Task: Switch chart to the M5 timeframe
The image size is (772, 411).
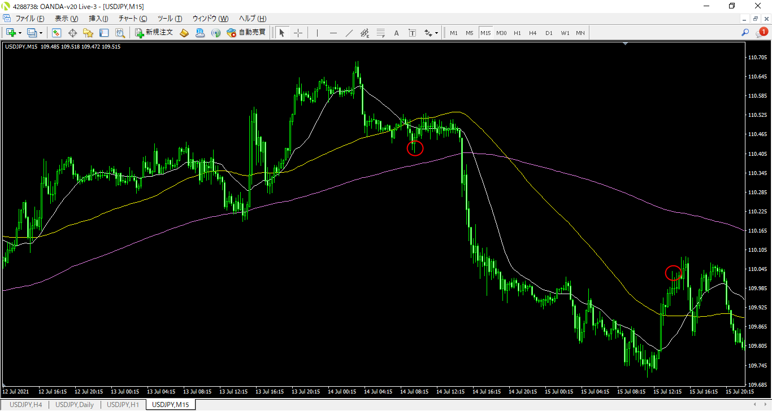Action: click(470, 33)
